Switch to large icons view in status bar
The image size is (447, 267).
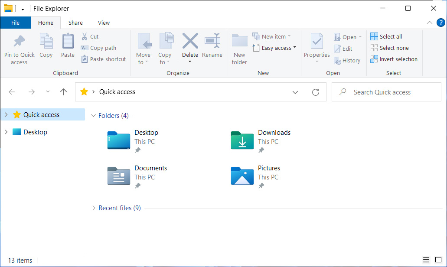(x=438, y=260)
